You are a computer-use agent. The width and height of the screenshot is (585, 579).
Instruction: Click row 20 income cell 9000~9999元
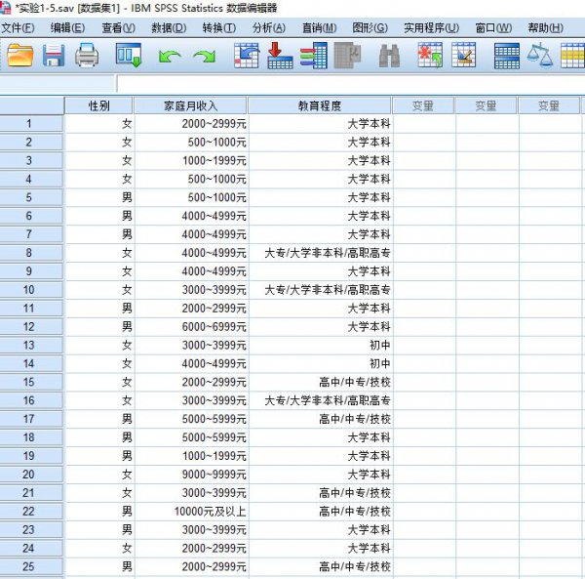pos(191,475)
